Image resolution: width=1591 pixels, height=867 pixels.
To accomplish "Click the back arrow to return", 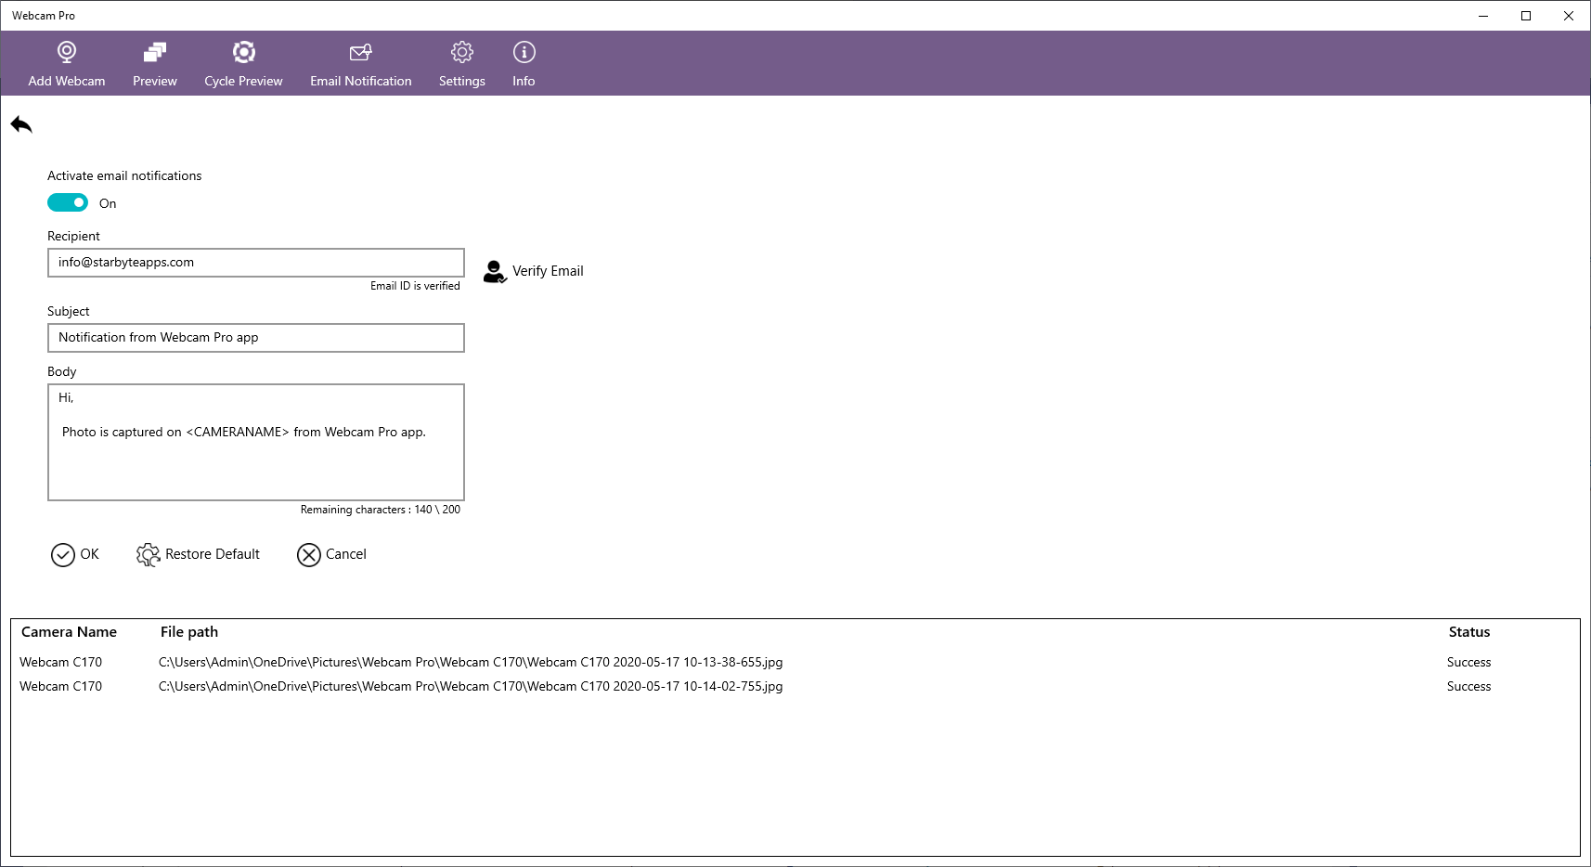I will pyautogui.click(x=20, y=123).
